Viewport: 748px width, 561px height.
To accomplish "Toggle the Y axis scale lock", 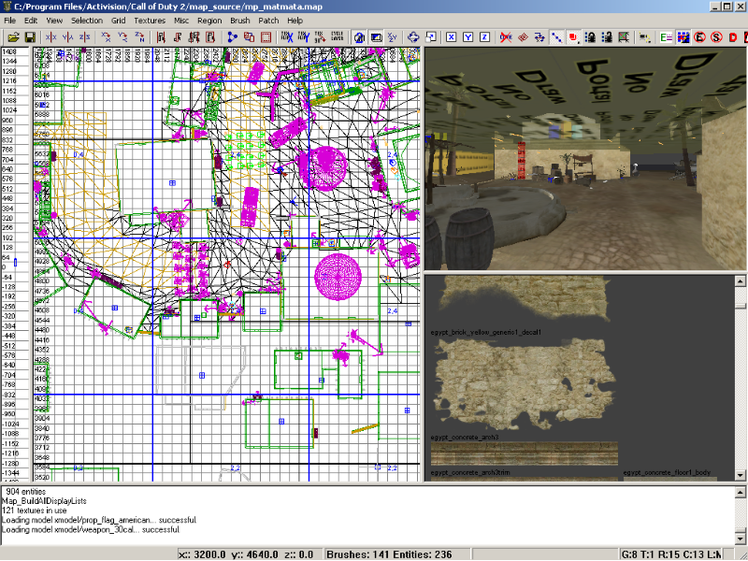I will [468, 37].
